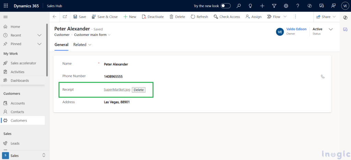Open the app launcher waffle icon
The image size is (351, 160).
click(x=6, y=6)
